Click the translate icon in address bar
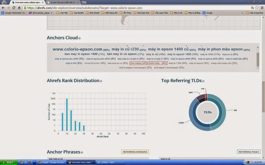The image size is (265, 165). click(253, 8)
